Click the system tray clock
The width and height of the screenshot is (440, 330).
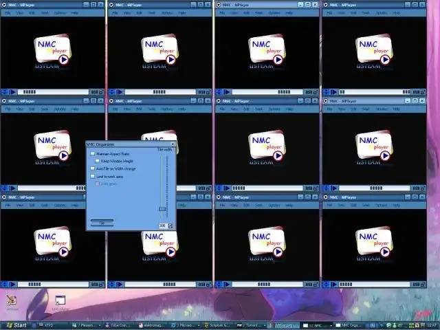tap(433, 325)
